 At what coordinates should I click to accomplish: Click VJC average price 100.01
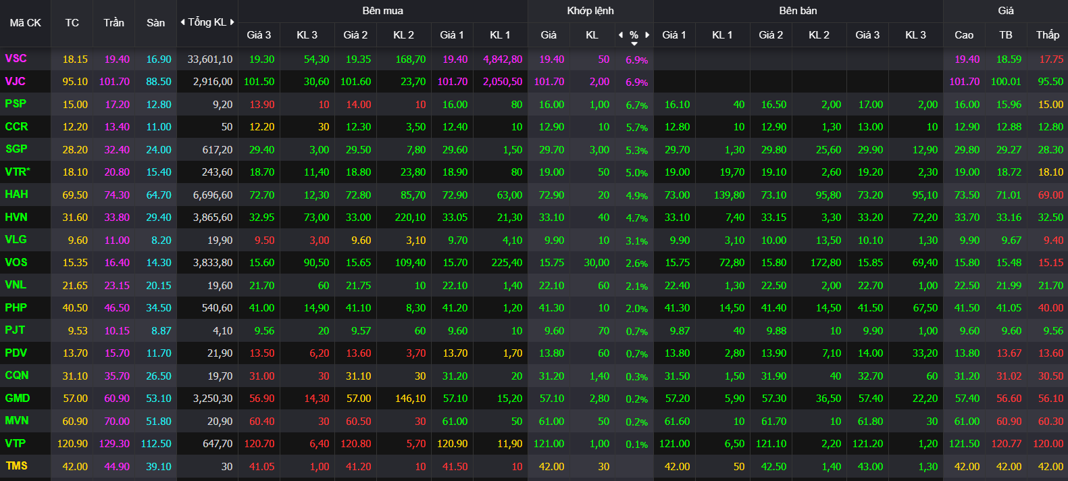pyautogui.click(x=1007, y=82)
